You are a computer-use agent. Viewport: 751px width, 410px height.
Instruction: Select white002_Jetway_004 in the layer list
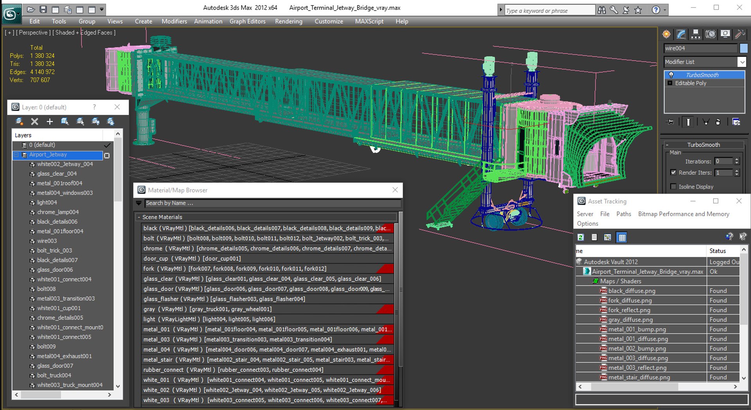pos(65,164)
